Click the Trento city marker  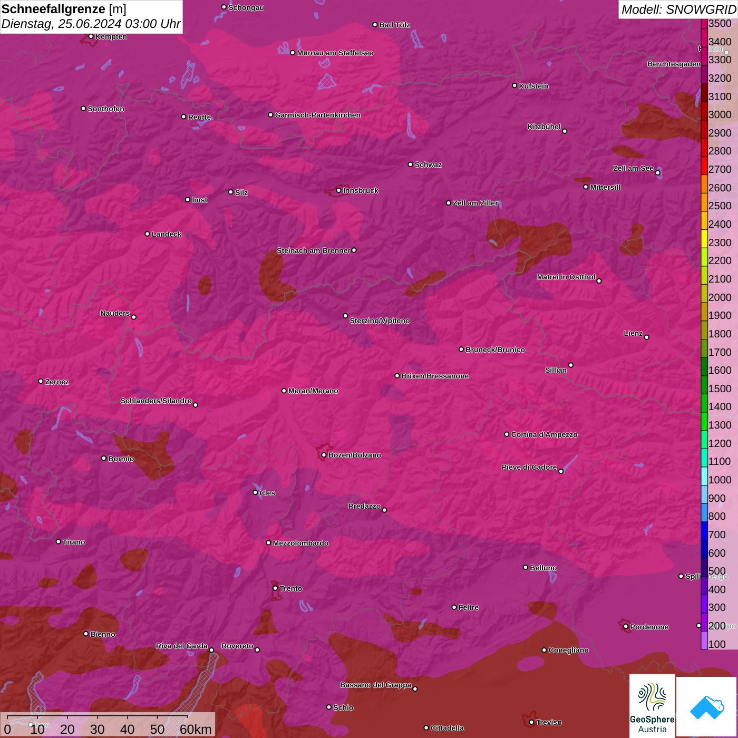(x=275, y=588)
